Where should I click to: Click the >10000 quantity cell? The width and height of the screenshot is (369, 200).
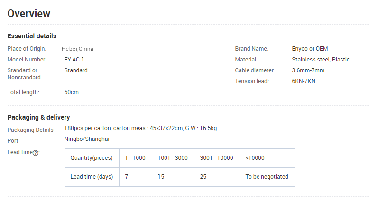255,158
